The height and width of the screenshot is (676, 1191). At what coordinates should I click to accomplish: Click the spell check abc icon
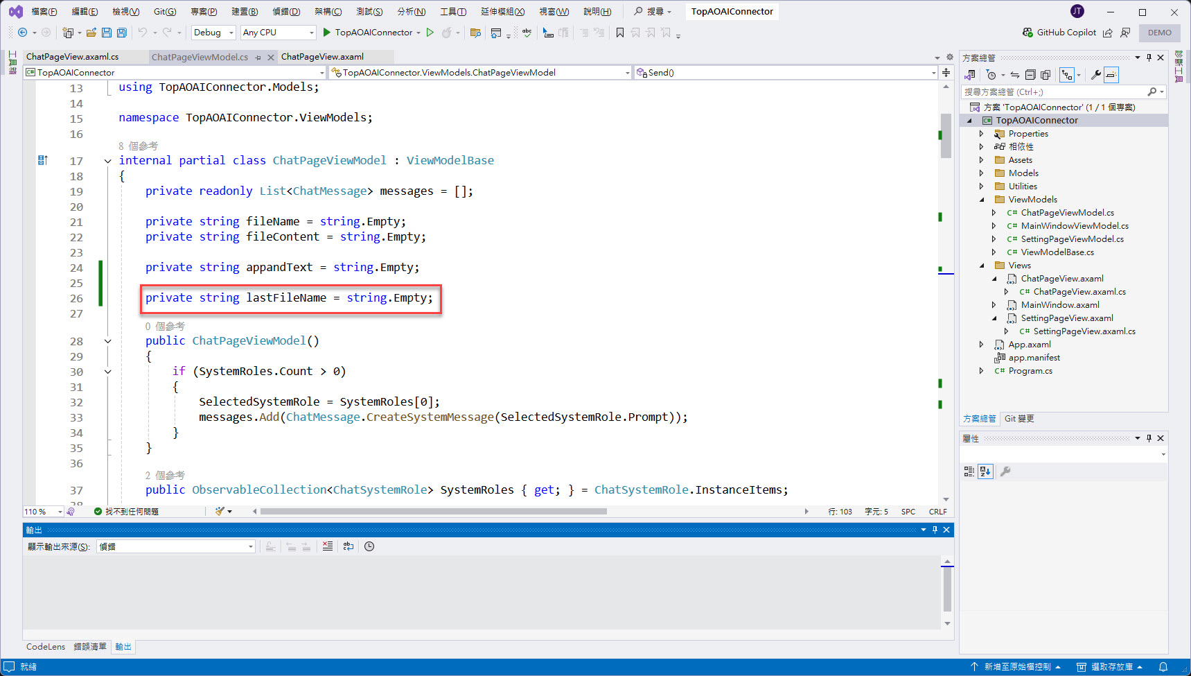(x=527, y=33)
